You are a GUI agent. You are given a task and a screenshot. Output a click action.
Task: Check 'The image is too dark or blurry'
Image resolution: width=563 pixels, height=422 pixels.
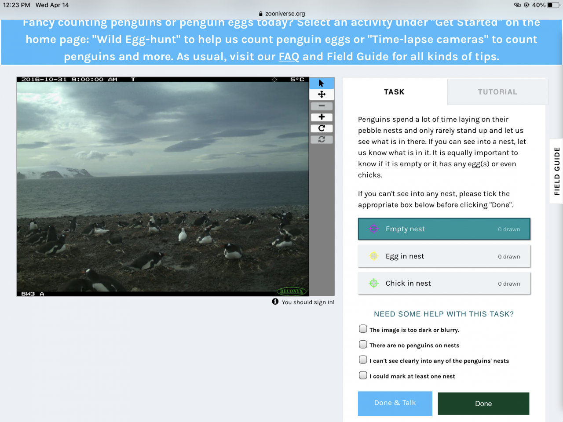(x=363, y=329)
